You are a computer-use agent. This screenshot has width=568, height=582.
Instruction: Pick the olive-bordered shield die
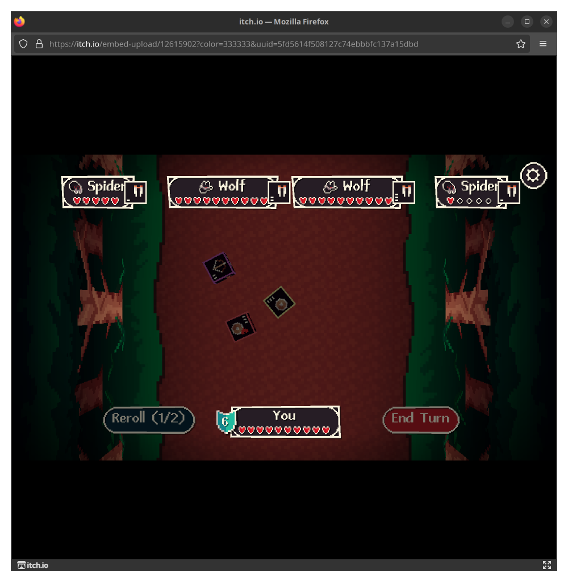[279, 302]
